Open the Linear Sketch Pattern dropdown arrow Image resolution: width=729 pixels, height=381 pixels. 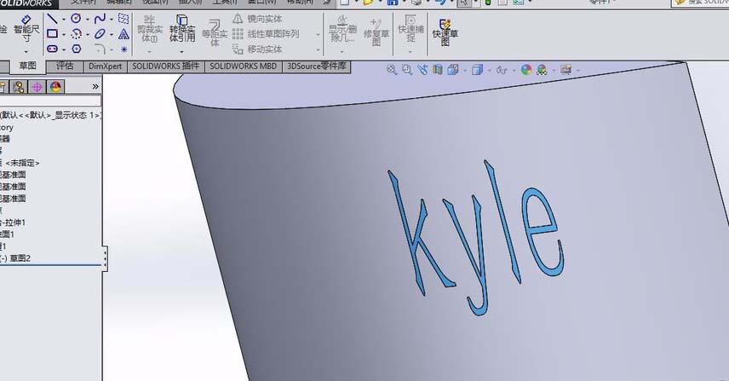click(318, 34)
